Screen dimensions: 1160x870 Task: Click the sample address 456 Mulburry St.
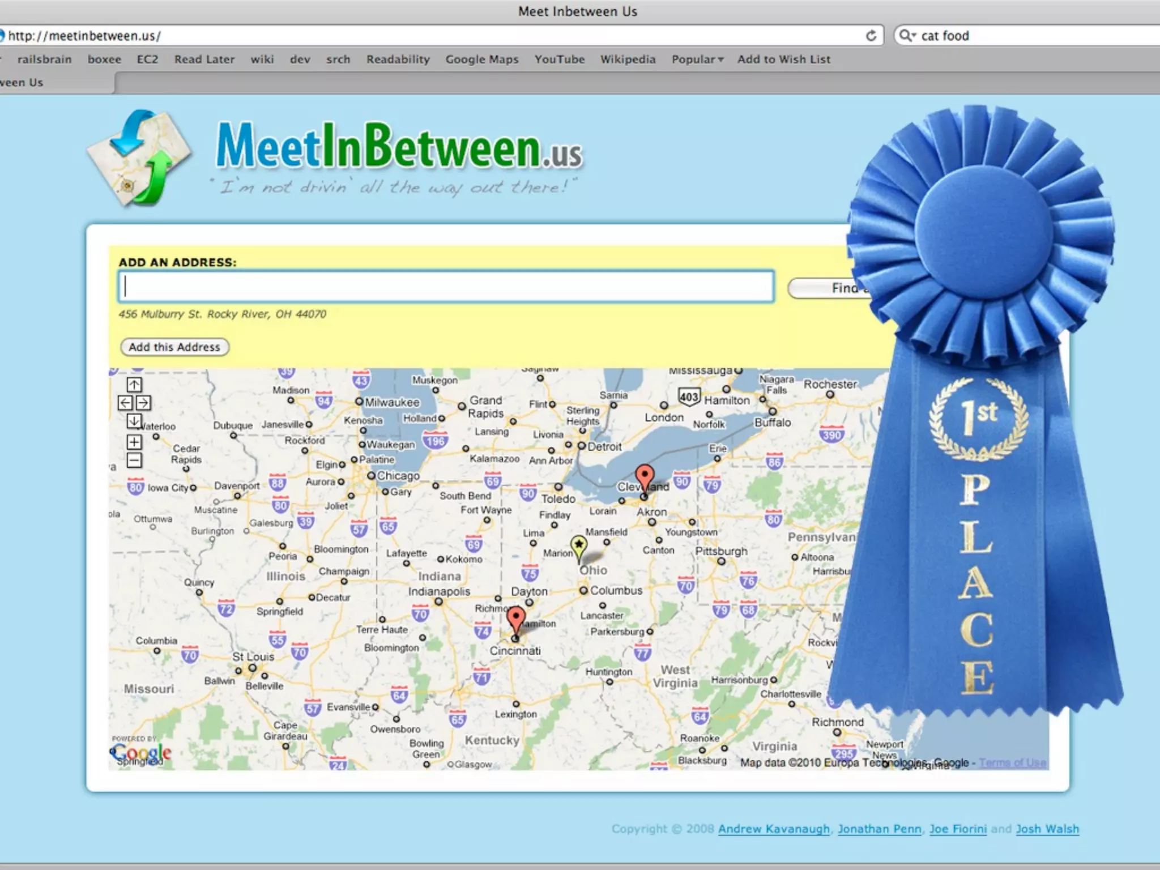[x=223, y=314]
